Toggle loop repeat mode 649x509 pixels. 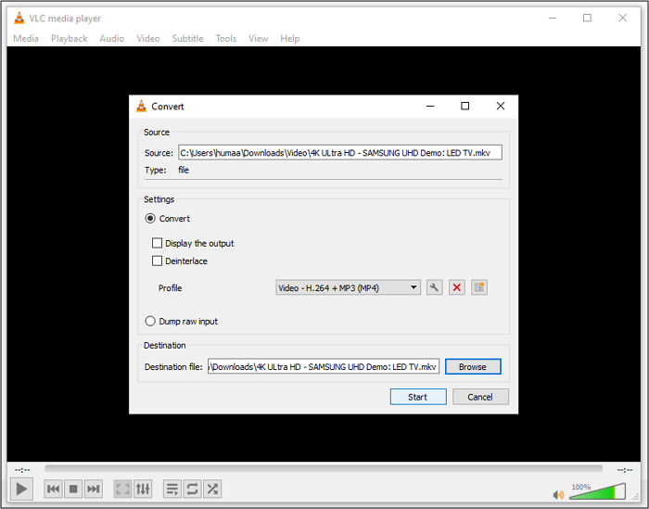(192, 488)
